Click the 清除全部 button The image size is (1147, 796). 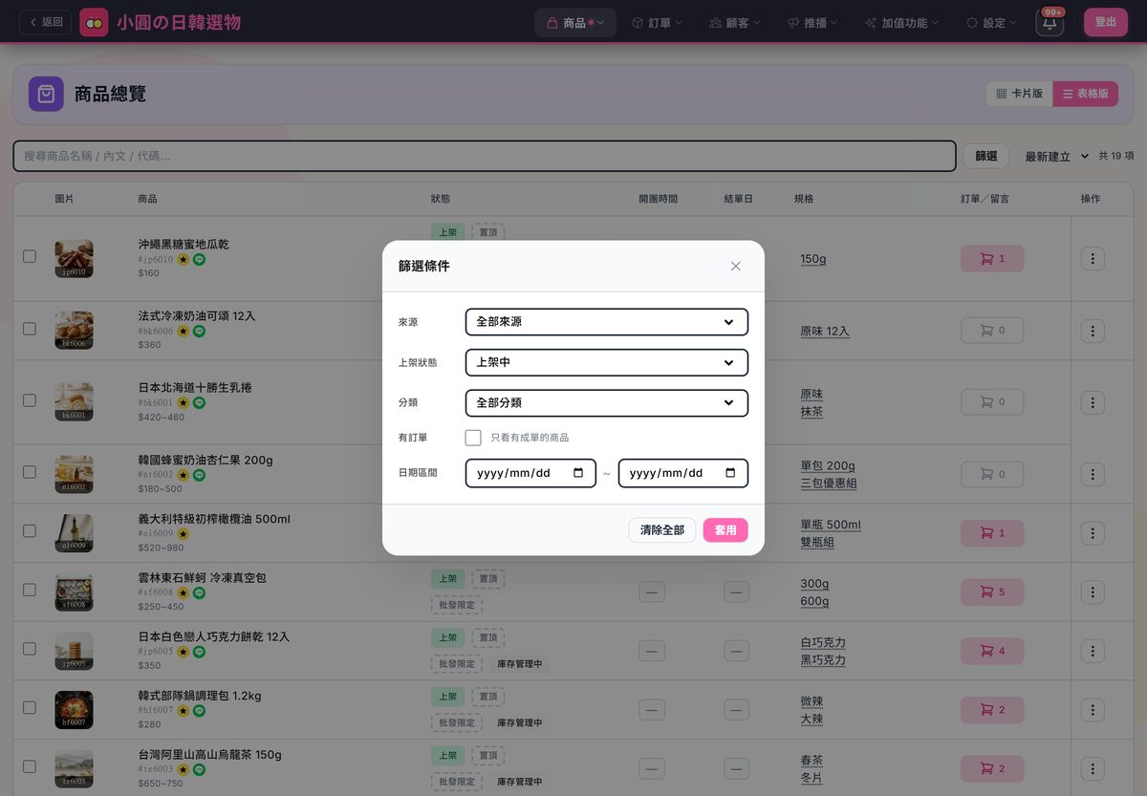(661, 530)
